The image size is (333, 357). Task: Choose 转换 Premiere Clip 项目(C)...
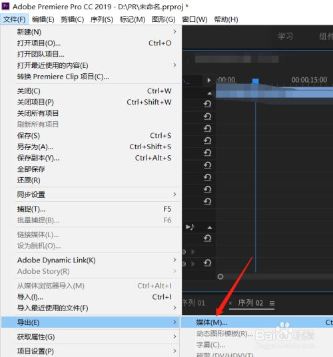(91, 77)
